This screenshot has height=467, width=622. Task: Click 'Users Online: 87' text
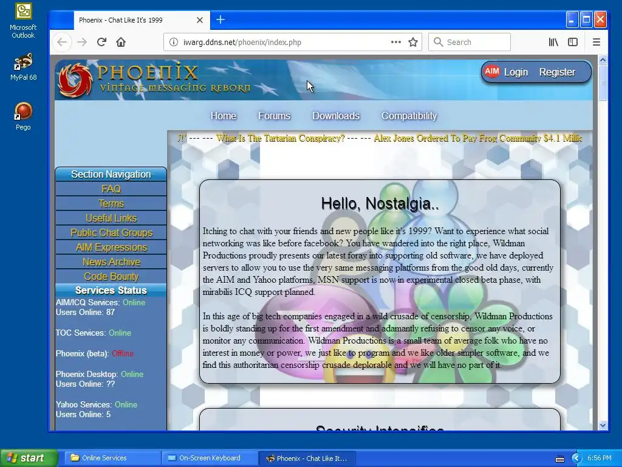[85, 312]
